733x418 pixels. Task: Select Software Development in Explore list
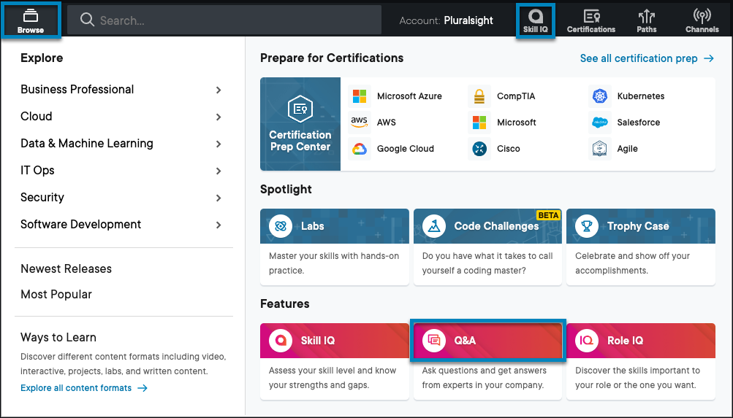[x=81, y=225]
